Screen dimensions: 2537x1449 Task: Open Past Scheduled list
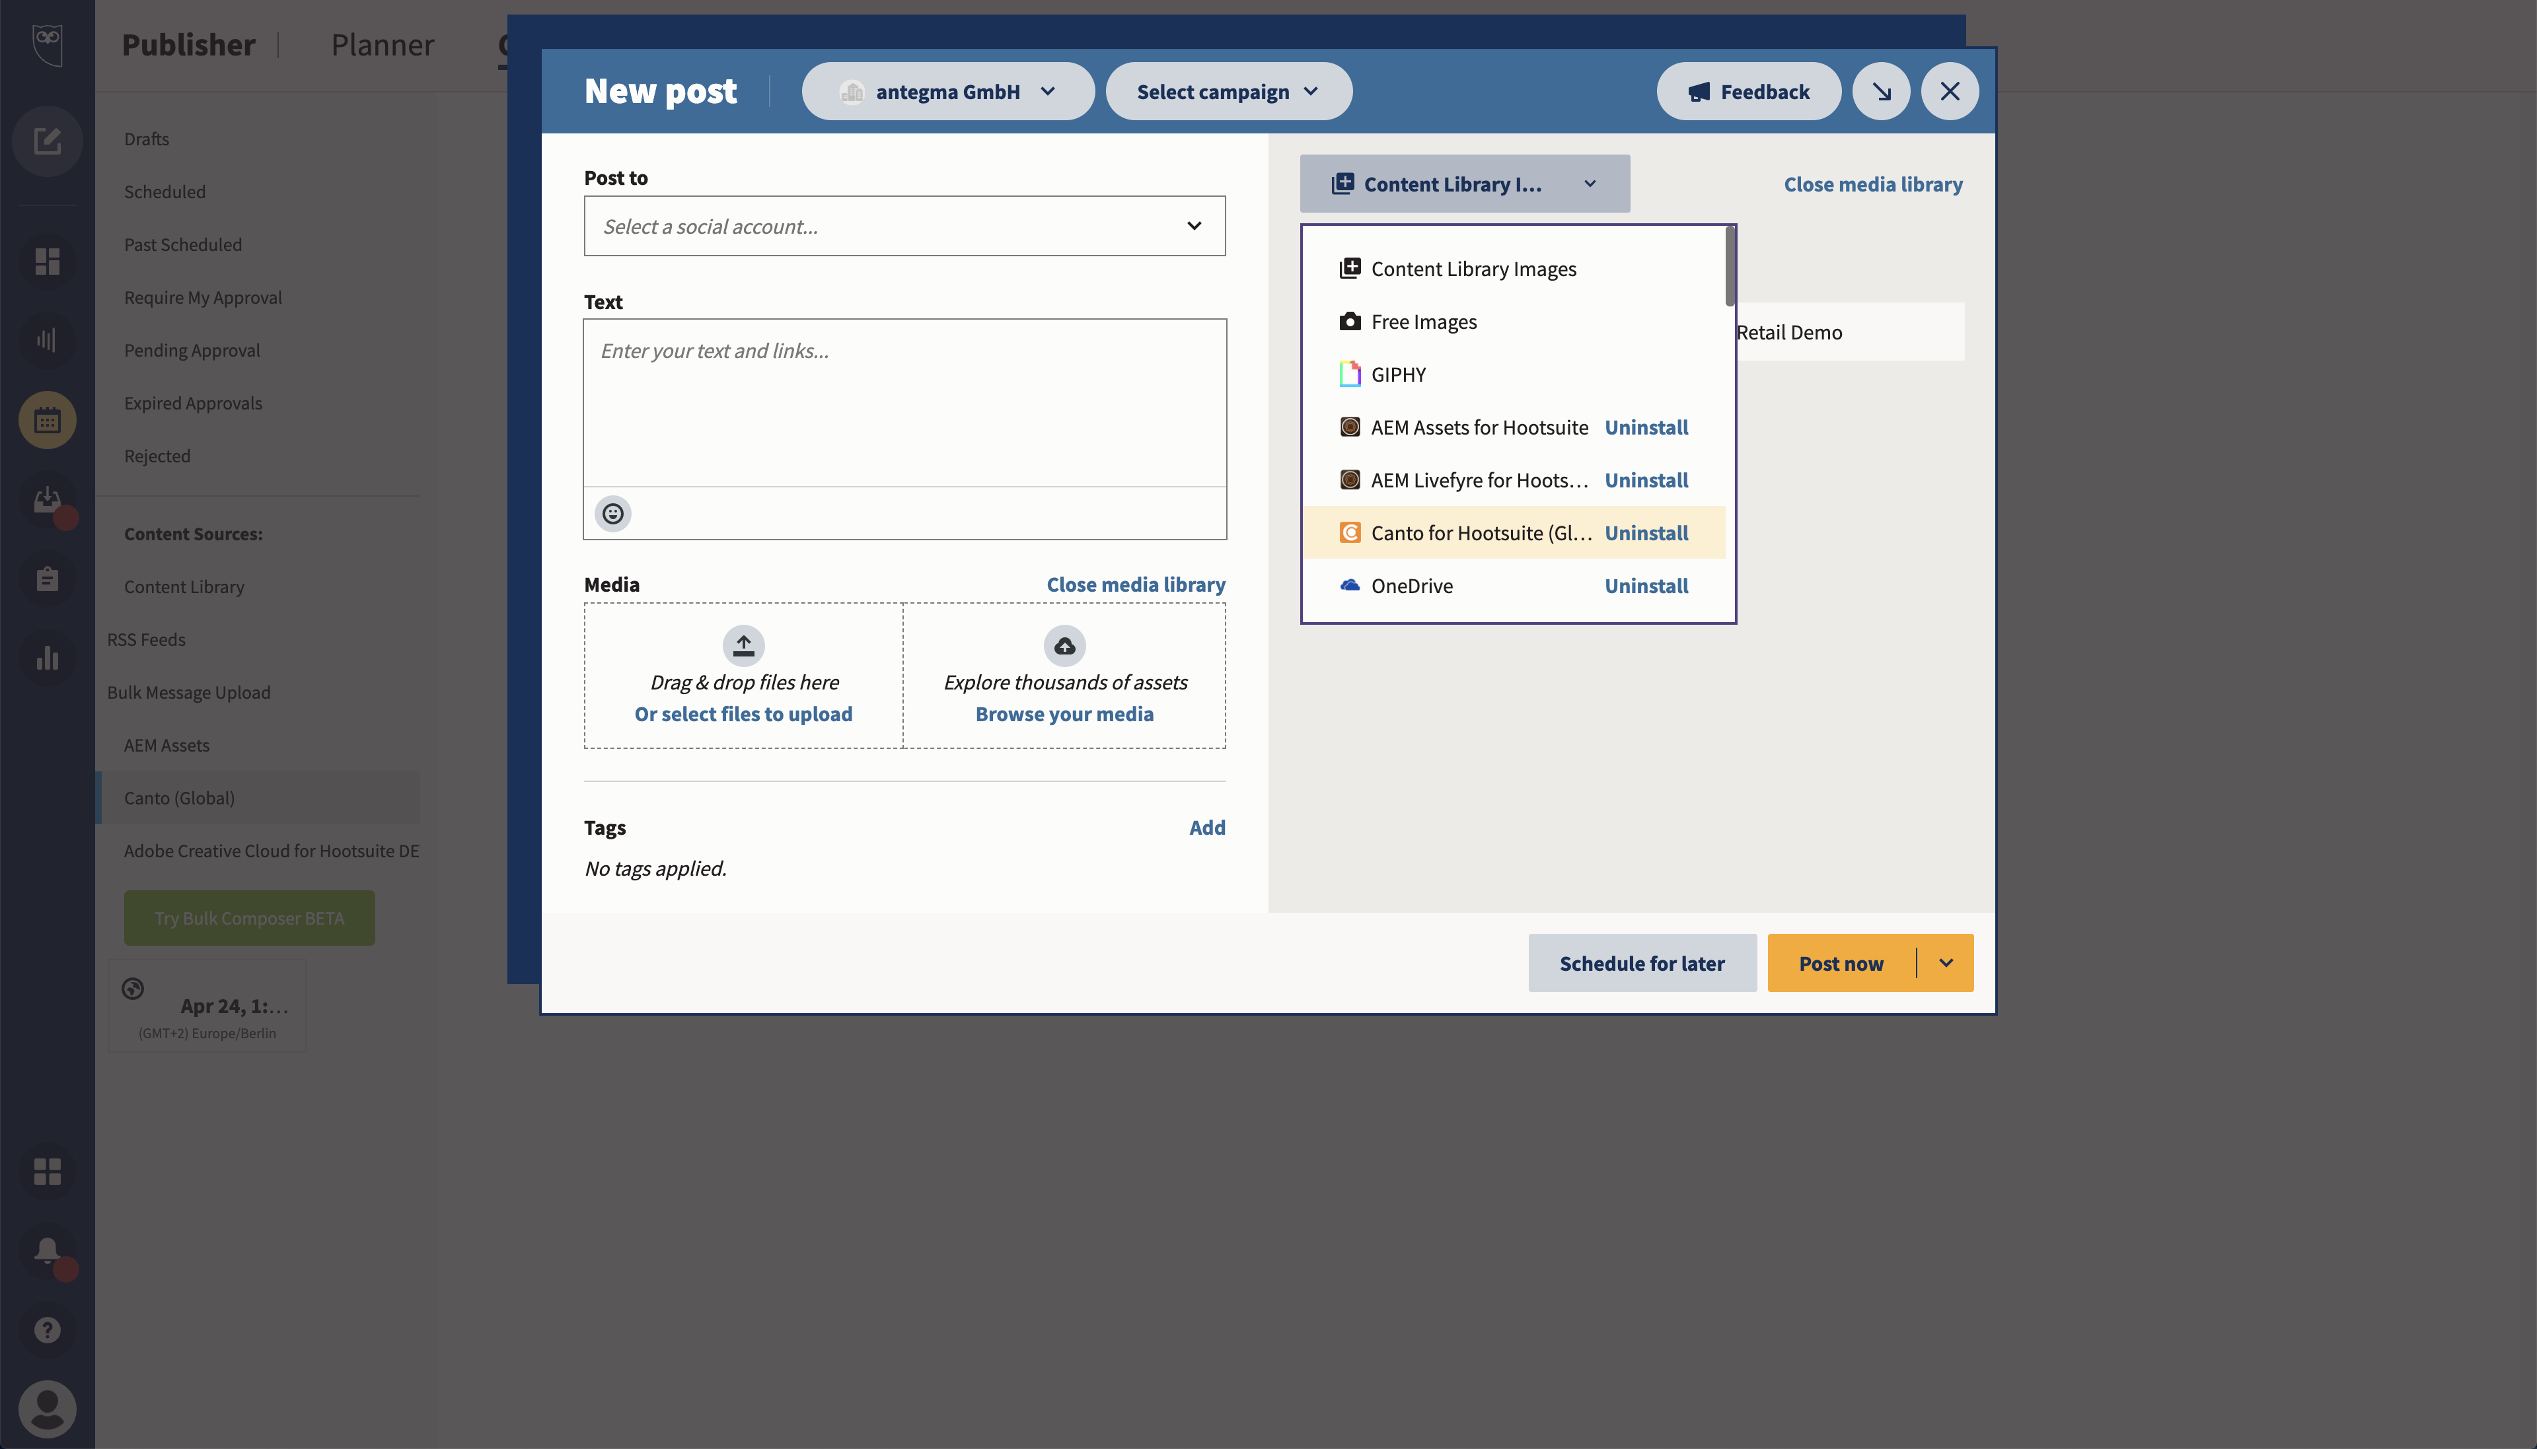click(x=183, y=245)
